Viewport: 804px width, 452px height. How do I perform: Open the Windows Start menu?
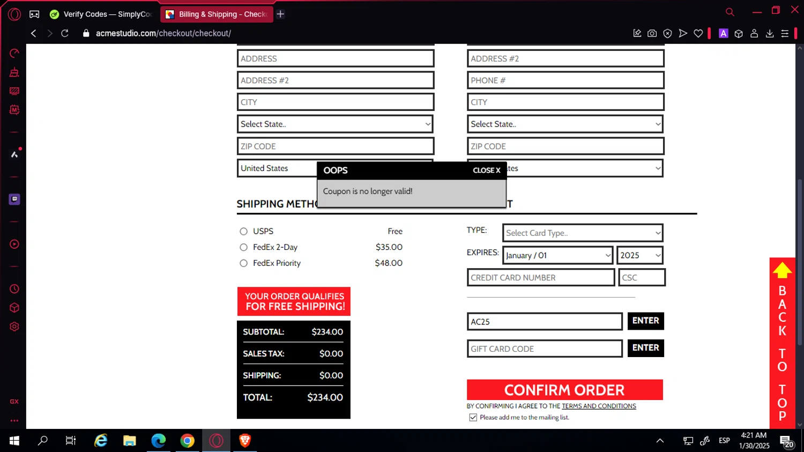pos(14,441)
